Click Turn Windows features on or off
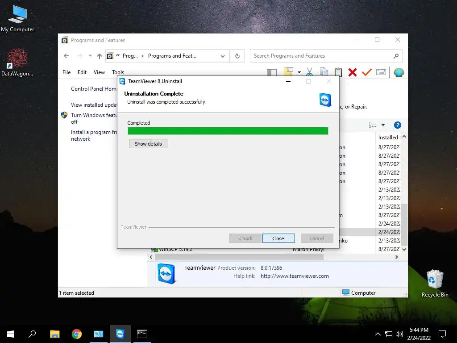 94,118
